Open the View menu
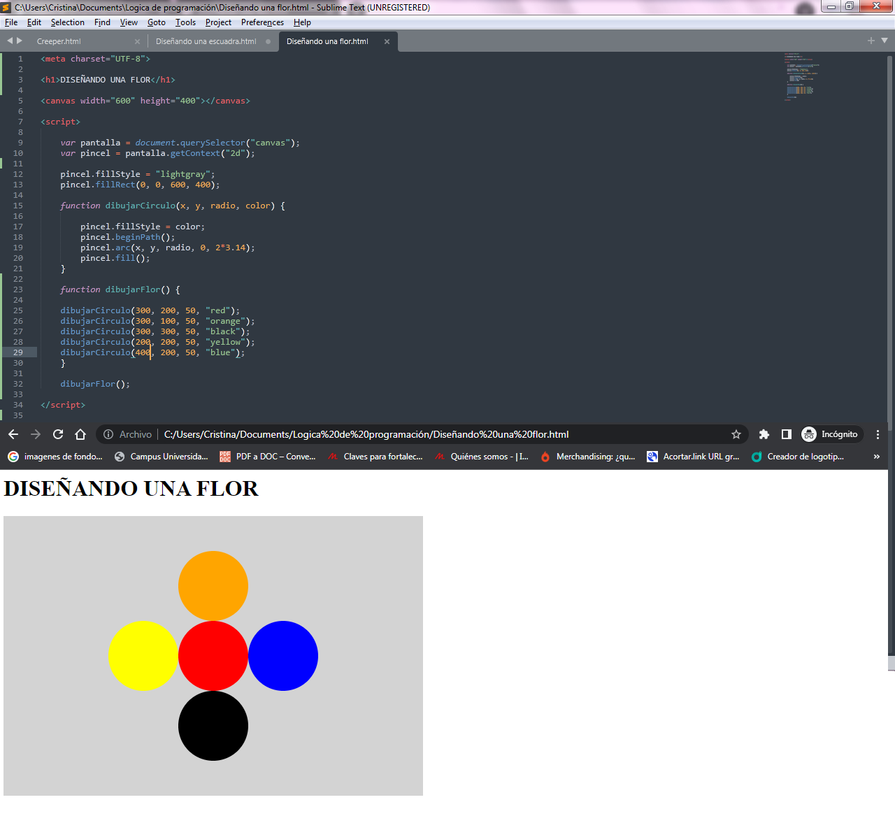The height and width of the screenshot is (816, 895). point(129,22)
